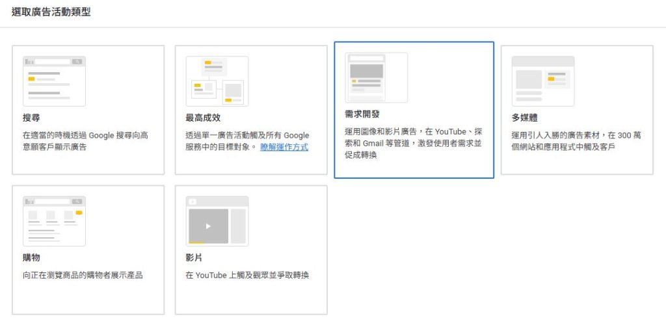Click the 購物 campaign illustration icon
The width and height of the screenshot is (666, 323).
point(54,221)
